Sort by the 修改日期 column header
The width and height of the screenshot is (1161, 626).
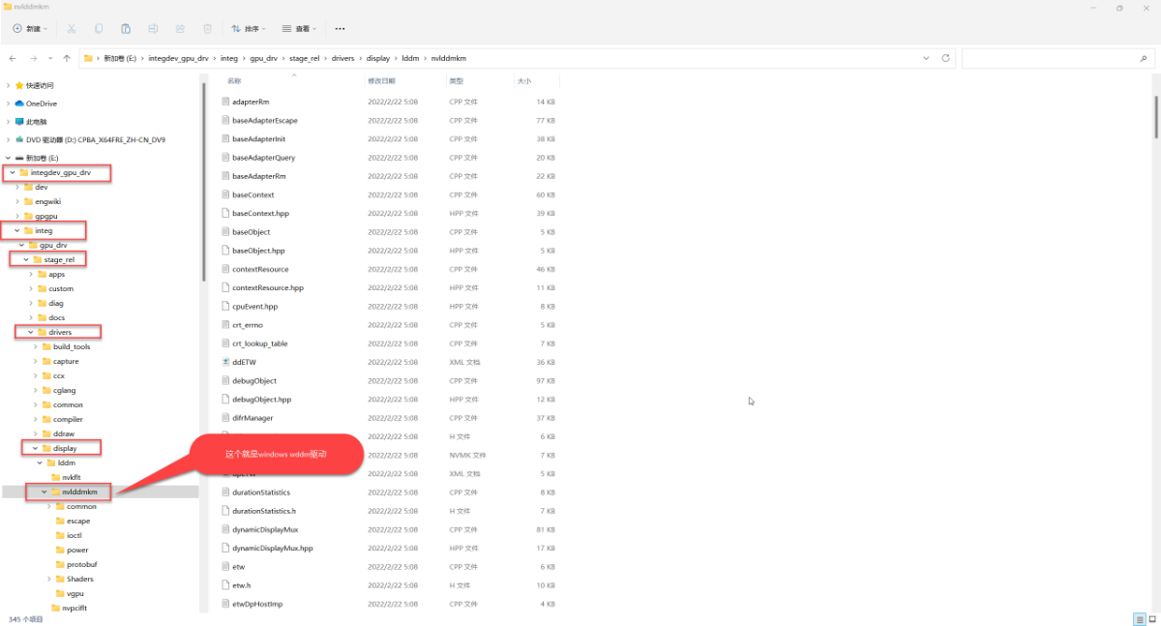(x=381, y=81)
